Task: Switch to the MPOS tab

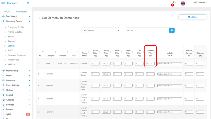Action: 7,12
